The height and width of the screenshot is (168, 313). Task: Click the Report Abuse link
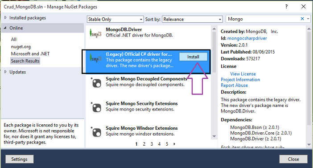coord(234,86)
